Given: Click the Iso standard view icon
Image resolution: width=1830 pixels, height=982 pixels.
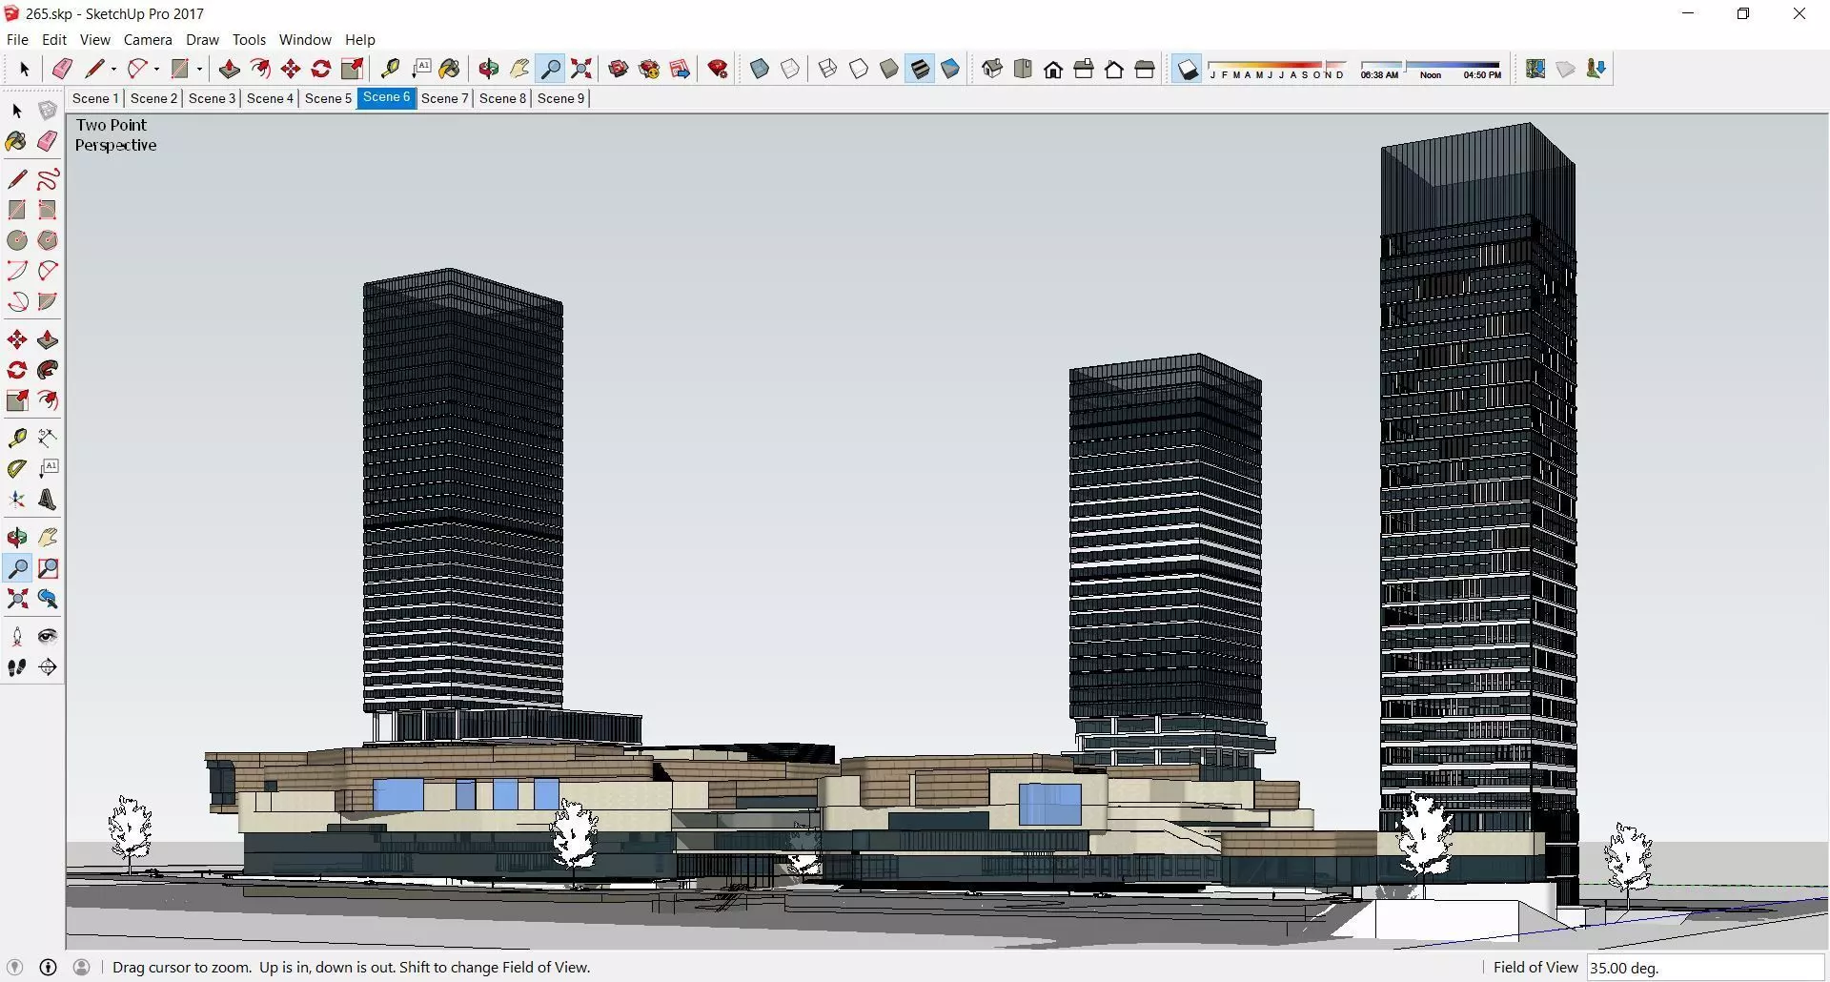Looking at the screenshot, I should (x=992, y=69).
